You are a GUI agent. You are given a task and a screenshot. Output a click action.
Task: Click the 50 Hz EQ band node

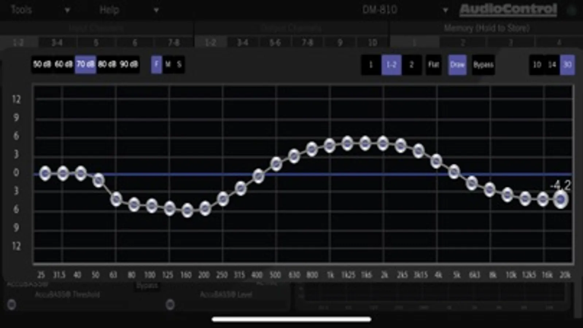click(98, 180)
